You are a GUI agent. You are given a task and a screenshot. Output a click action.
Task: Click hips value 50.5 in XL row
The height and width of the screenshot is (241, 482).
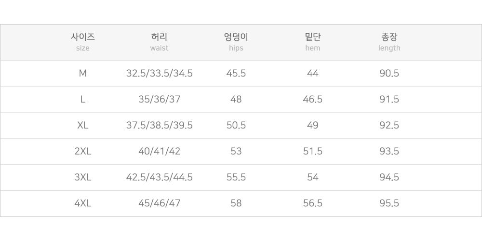[236, 125]
